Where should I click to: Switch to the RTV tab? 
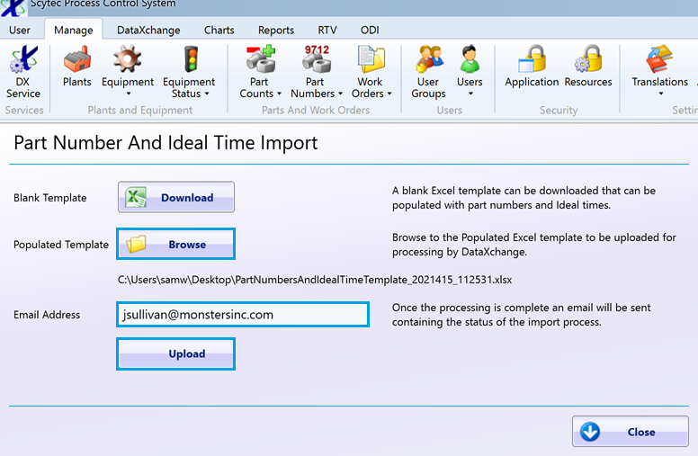(x=327, y=30)
